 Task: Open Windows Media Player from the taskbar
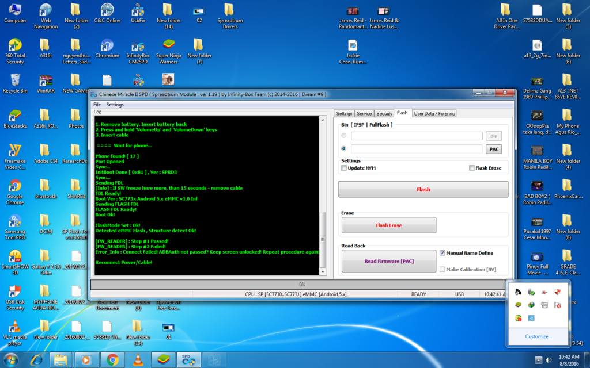[86, 360]
